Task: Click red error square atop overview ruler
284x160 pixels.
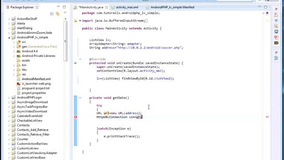Action: [267, 13]
